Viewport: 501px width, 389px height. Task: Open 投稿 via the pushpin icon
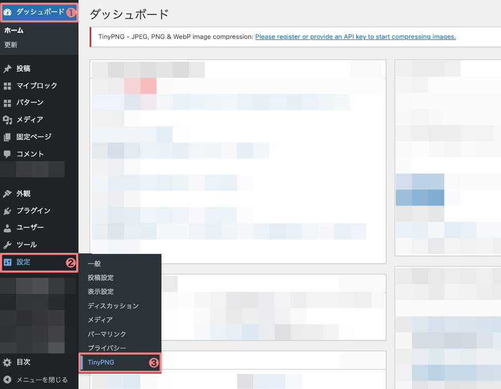tap(8, 68)
